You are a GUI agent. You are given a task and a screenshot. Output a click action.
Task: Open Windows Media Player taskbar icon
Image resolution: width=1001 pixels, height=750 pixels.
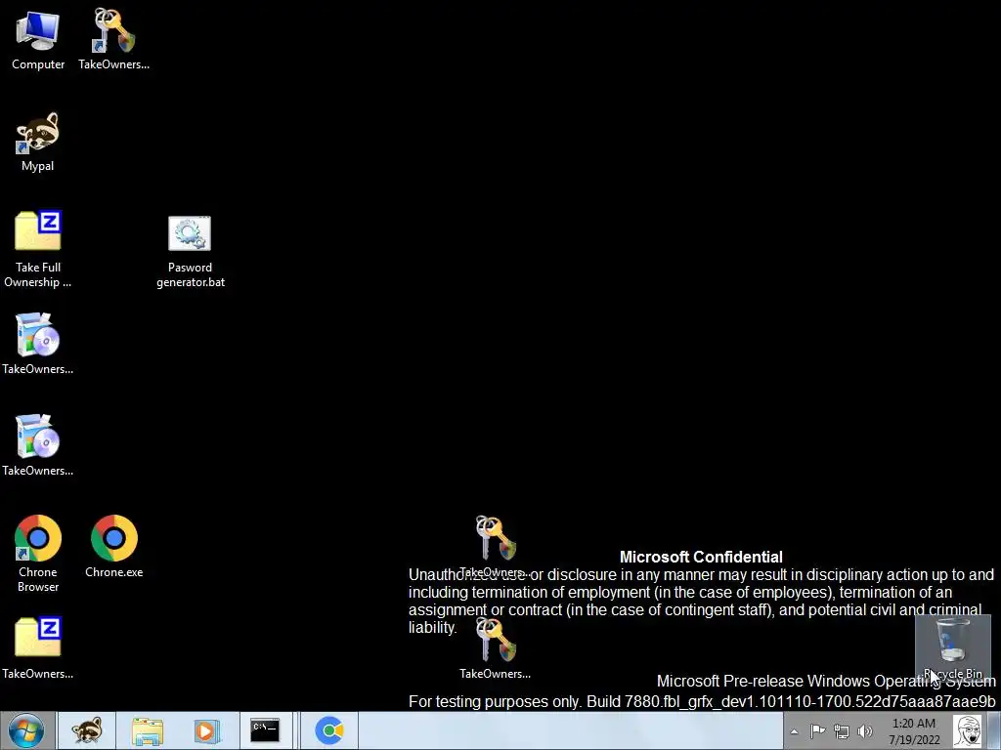[x=206, y=730]
